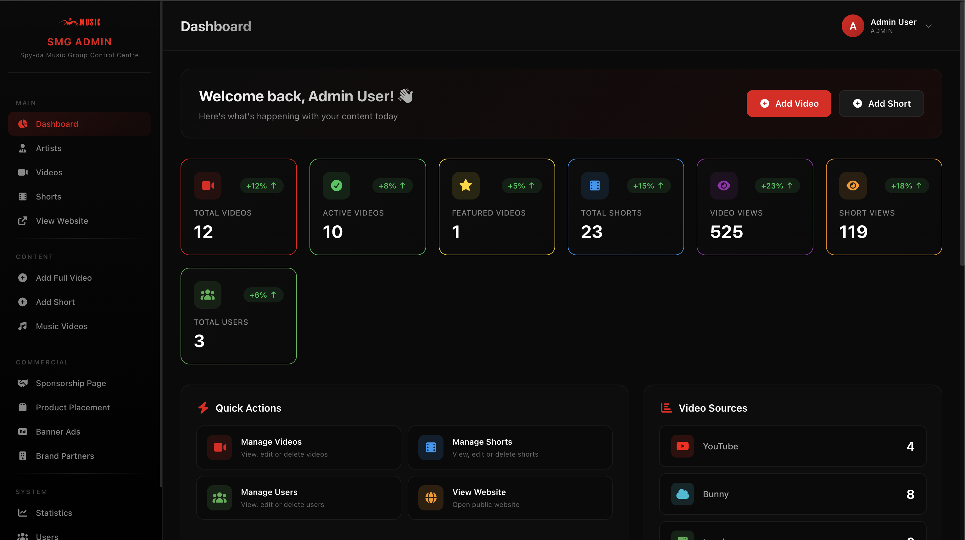Click the YouTube icon in Video Sources
This screenshot has width=965, height=540.
point(682,446)
